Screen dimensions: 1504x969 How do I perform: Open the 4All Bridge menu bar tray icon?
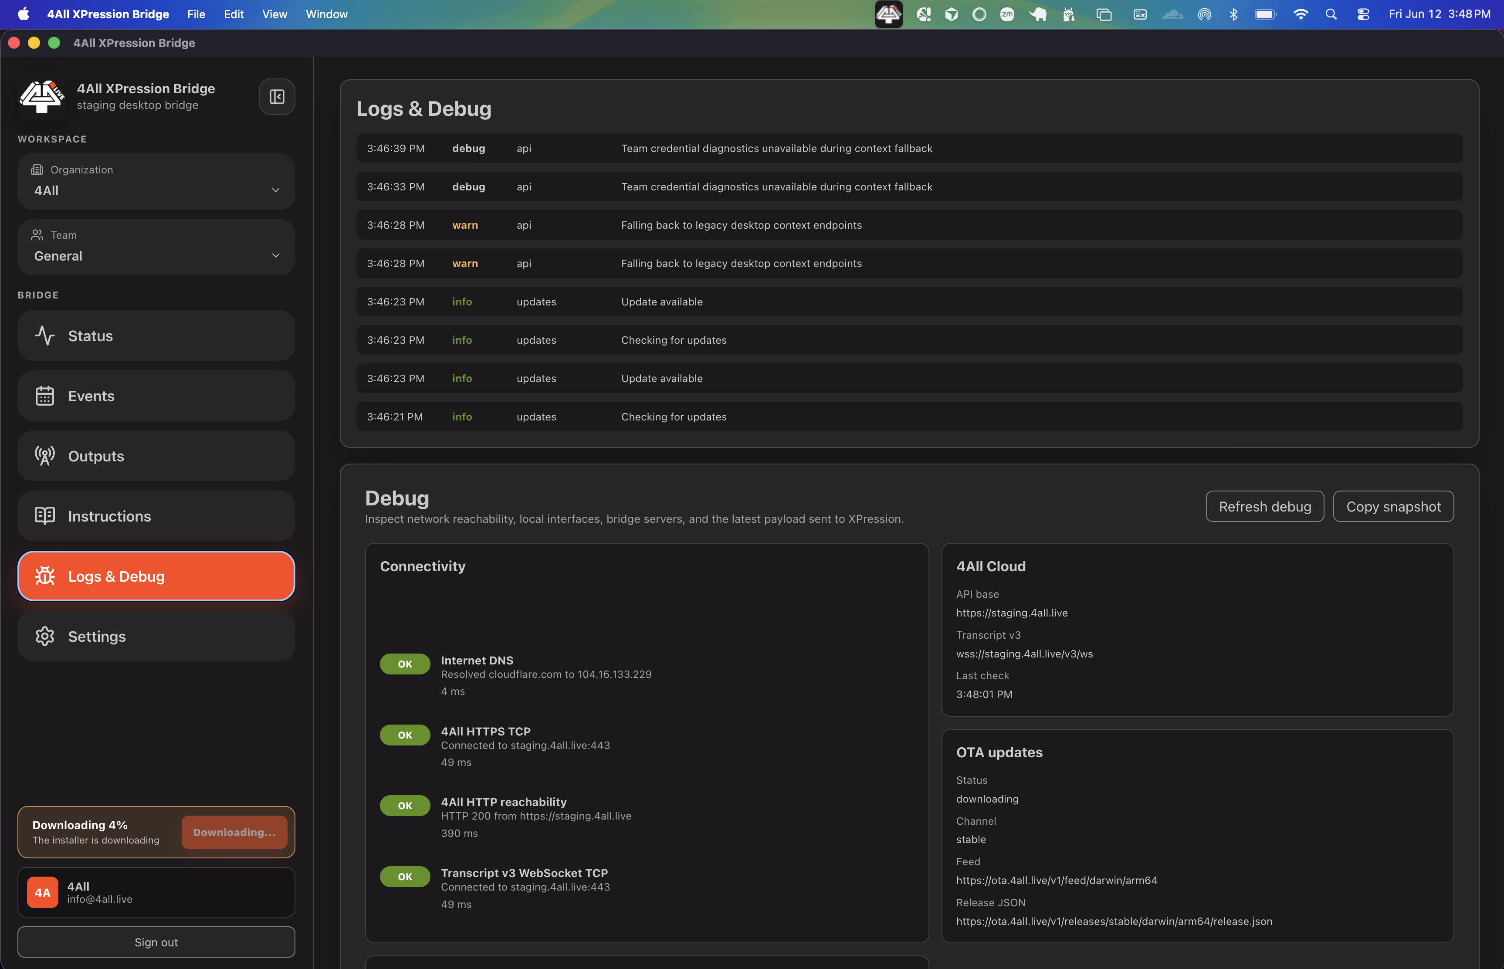click(888, 14)
